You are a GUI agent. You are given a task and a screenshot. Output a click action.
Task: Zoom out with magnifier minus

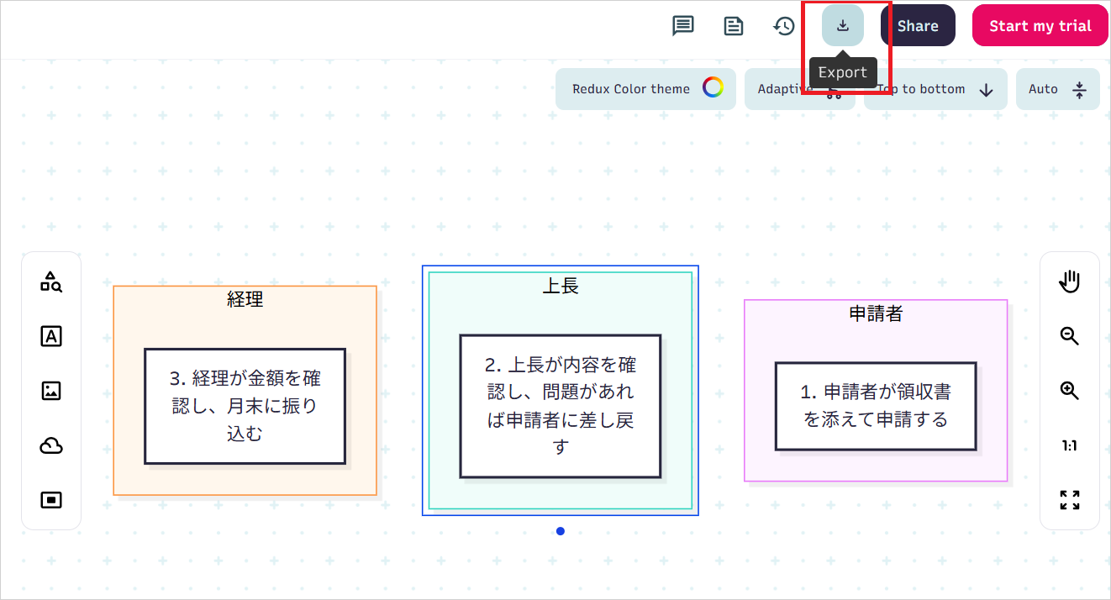[1069, 336]
